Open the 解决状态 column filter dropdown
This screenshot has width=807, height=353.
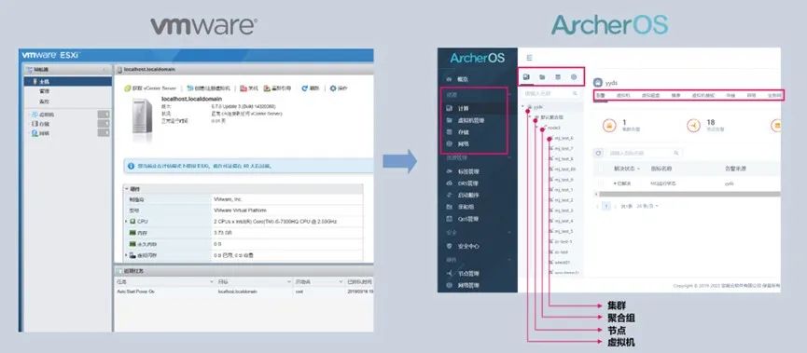(x=626, y=169)
